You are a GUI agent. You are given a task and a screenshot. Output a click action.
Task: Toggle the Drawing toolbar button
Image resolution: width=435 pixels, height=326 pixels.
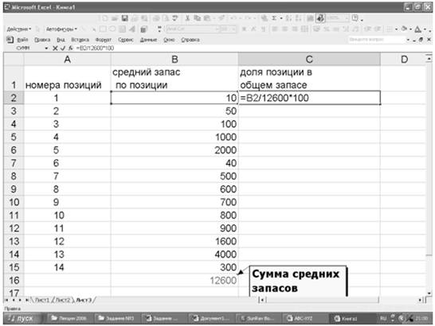[x=320, y=18]
